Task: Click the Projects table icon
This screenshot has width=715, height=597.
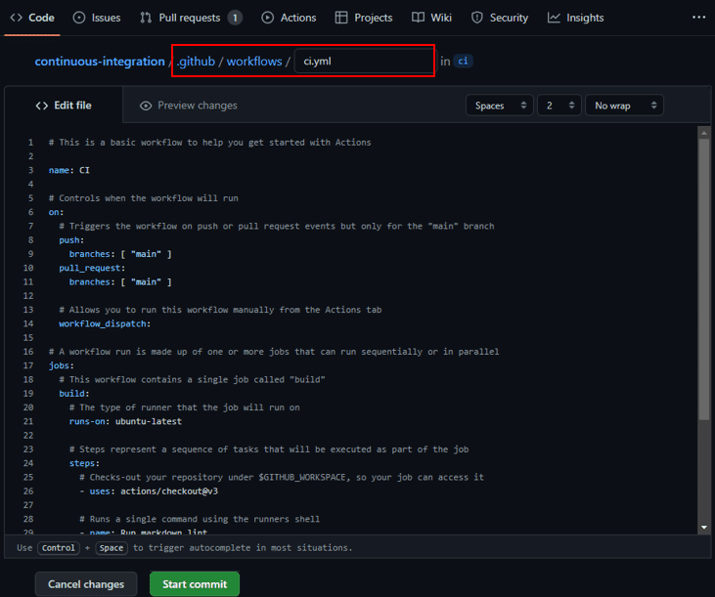Action: pos(341,18)
